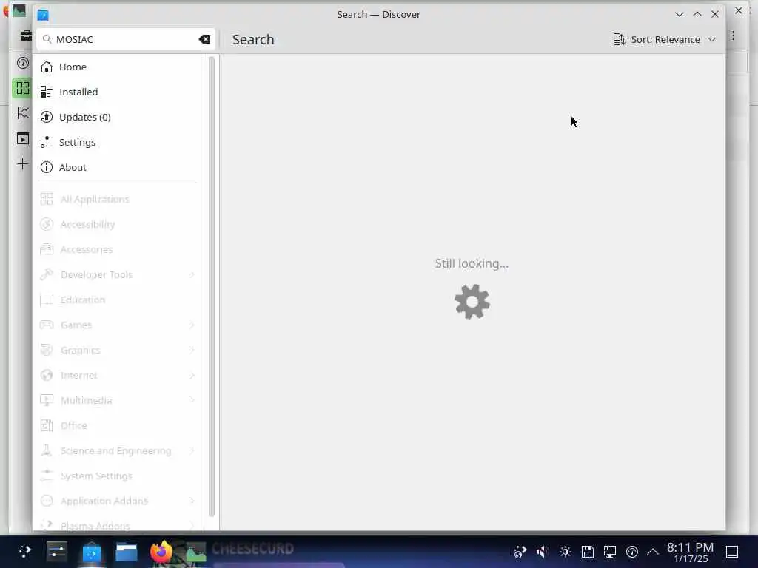Expand the Games subcategories arrow
Image resolution: width=758 pixels, height=568 pixels.
click(192, 325)
